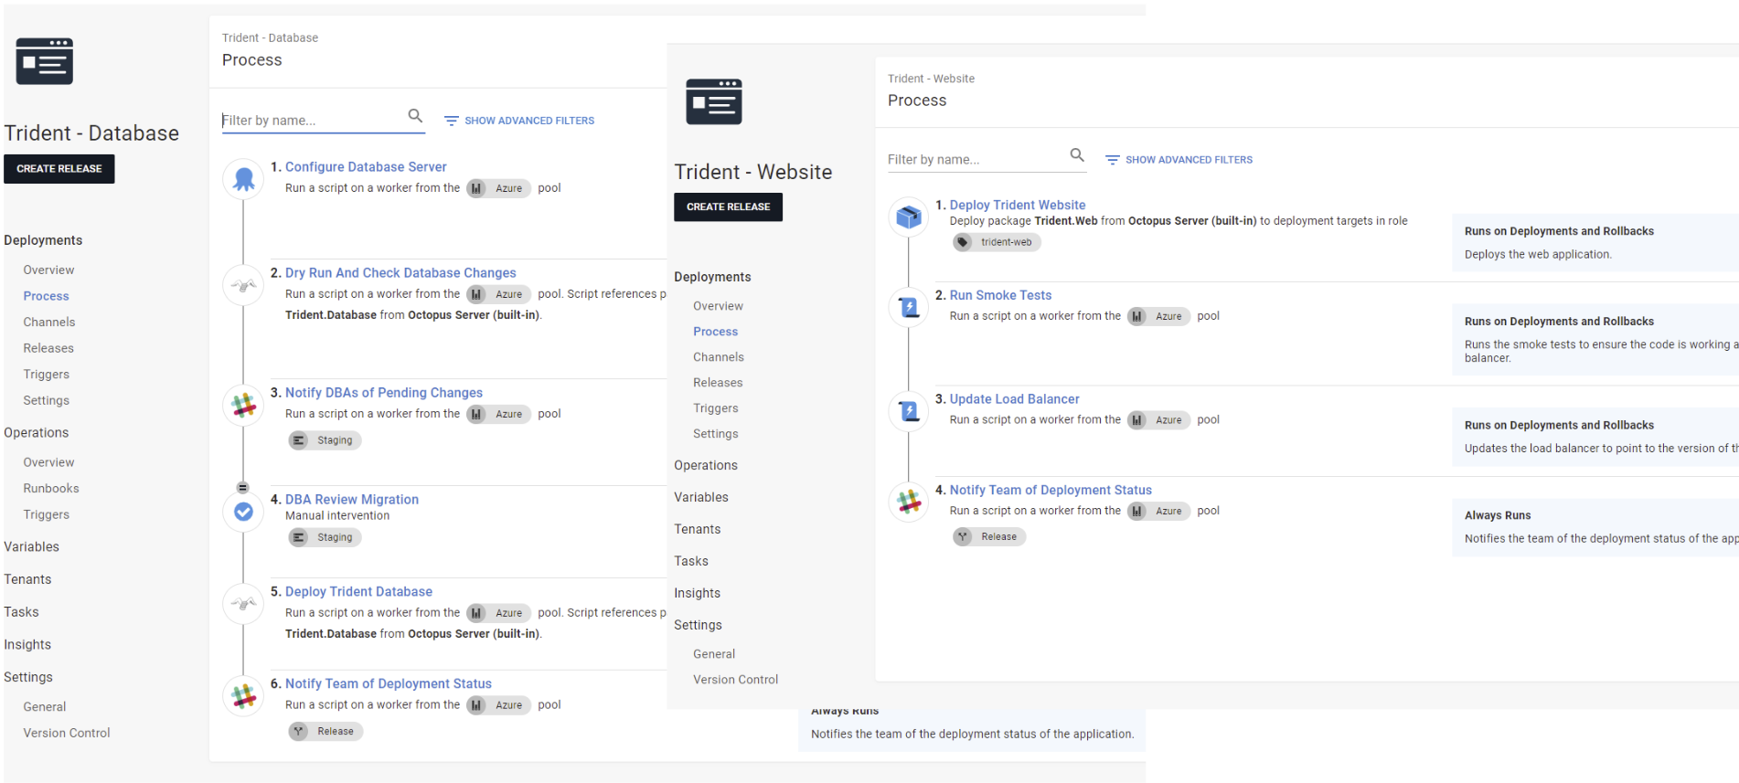Click search magnifier in Database process filter
The image size is (1739, 783).
[x=415, y=116]
